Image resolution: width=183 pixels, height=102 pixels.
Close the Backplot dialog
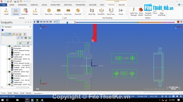coord(30,27)
